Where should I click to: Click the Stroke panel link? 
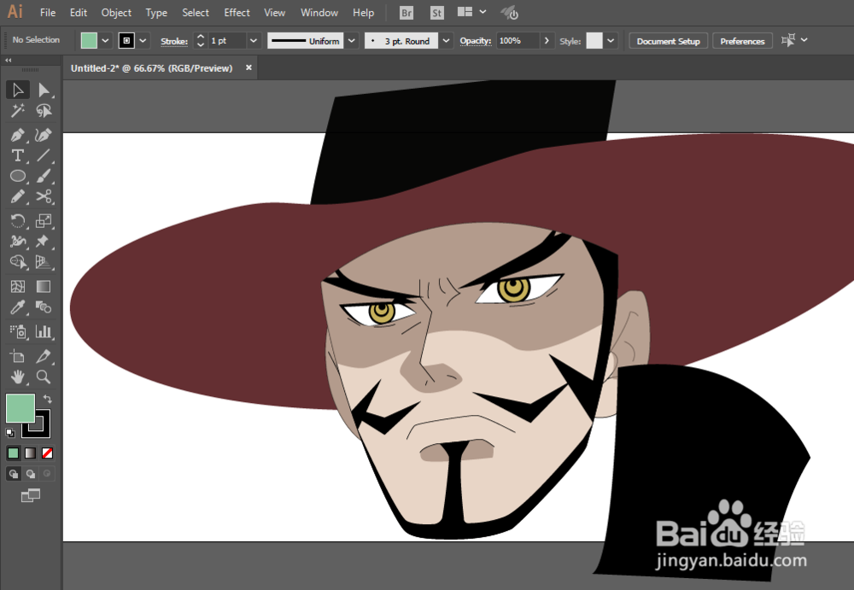pyautogui.click(x=174, y=41)
